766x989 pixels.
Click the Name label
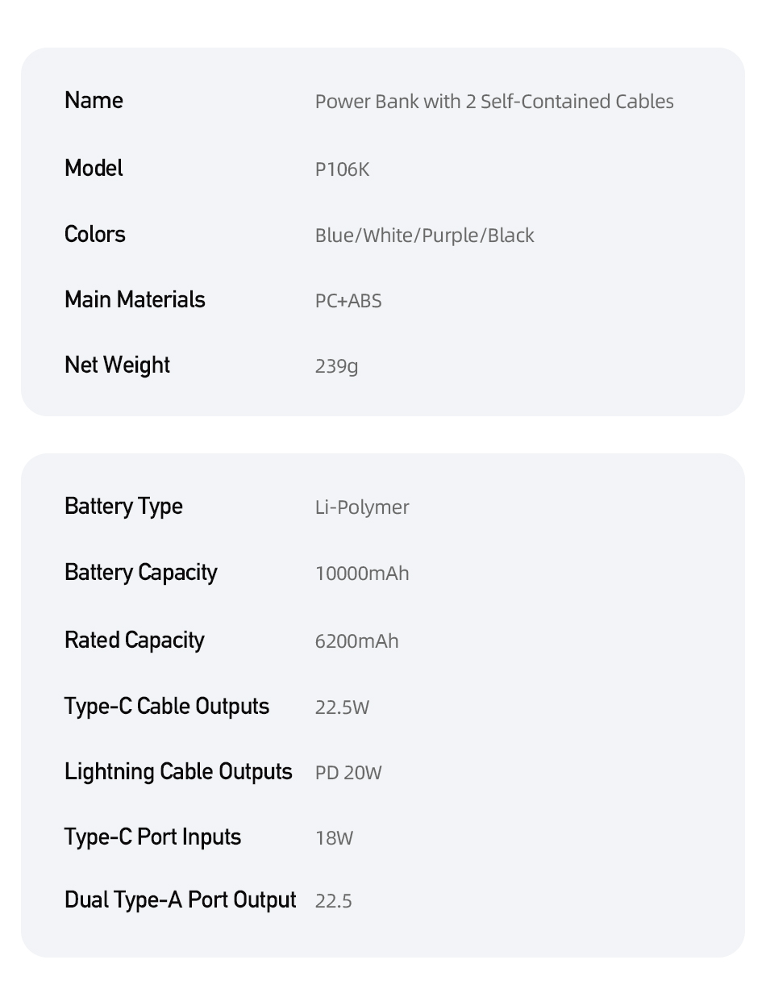(94, 101)
